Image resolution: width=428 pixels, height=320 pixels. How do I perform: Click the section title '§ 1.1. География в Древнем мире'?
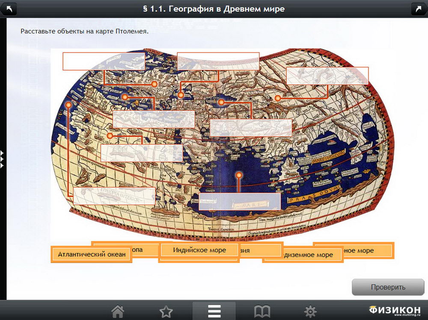point(214,9)
